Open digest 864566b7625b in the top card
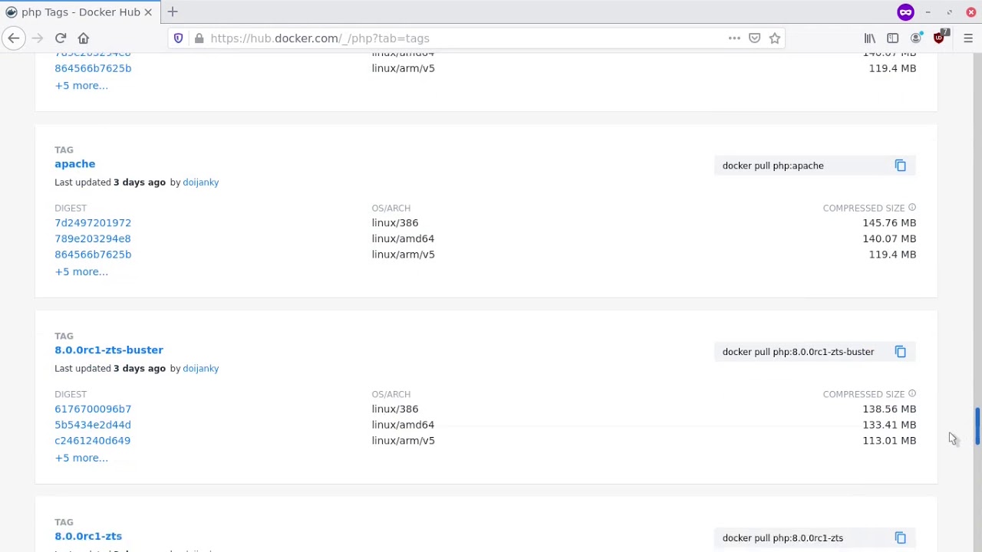The height and width of the screenshot is (552, 982). click(93, 68)
